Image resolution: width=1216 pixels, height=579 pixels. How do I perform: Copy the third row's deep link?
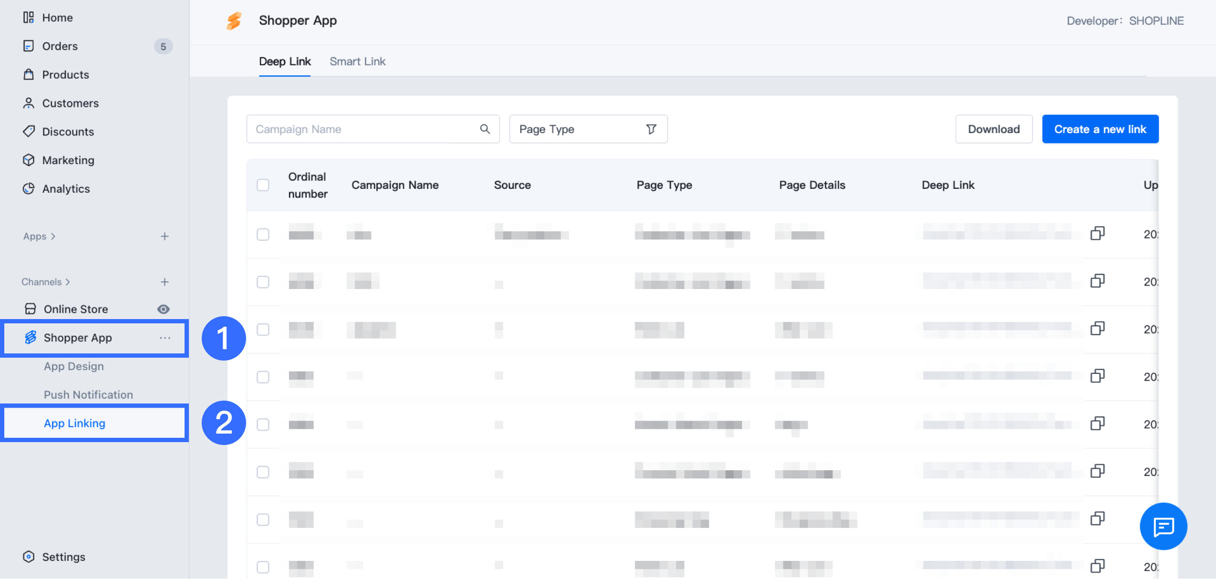point(1097,329)
